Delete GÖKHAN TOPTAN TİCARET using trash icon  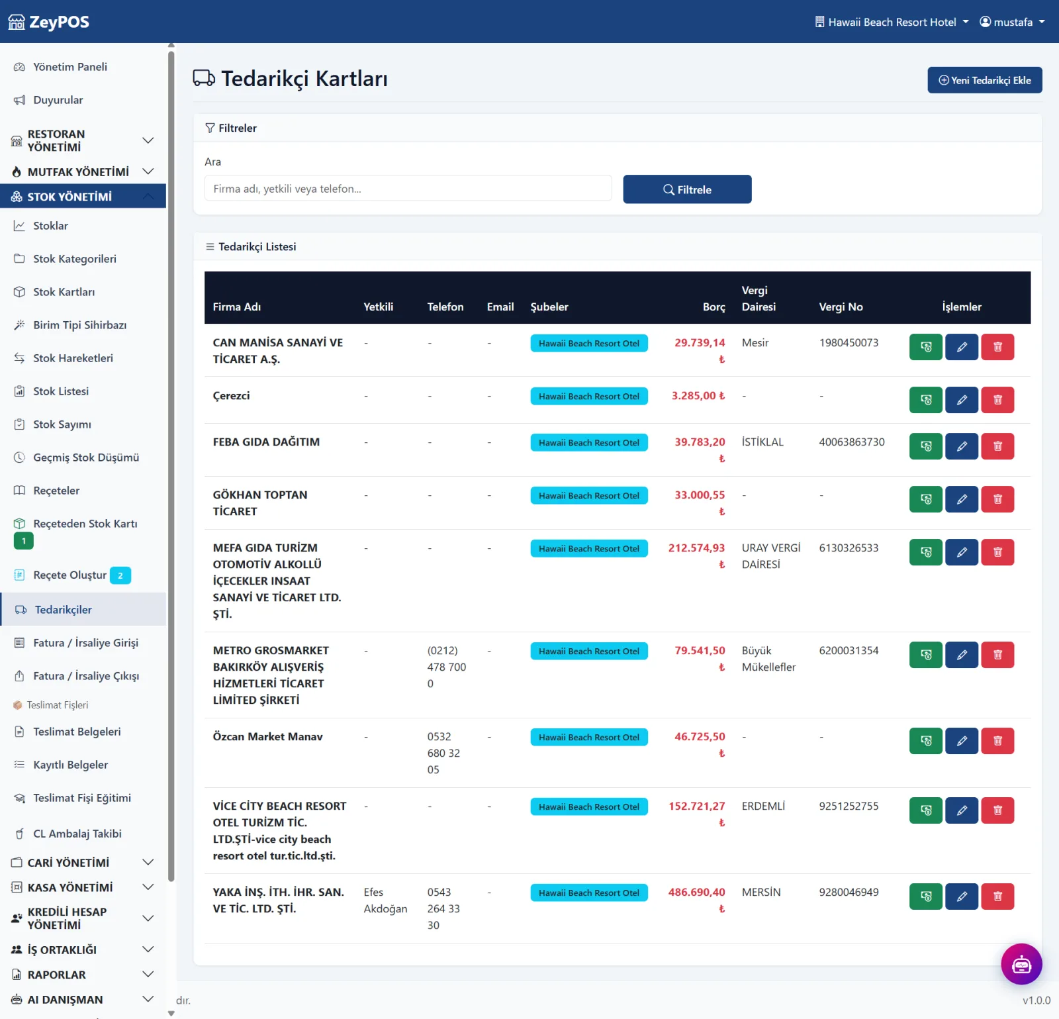point(997,499)
